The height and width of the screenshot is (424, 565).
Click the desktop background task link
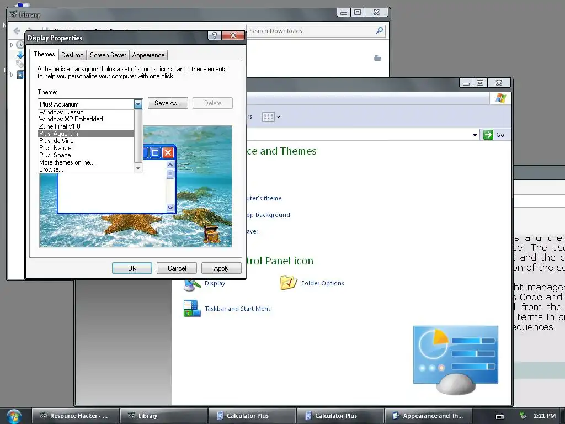click(269, 215)
